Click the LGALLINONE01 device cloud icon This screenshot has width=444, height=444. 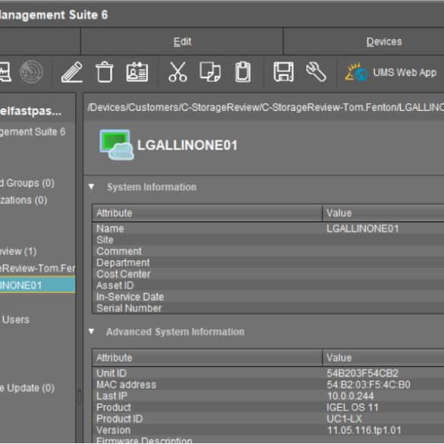point(116,145)
